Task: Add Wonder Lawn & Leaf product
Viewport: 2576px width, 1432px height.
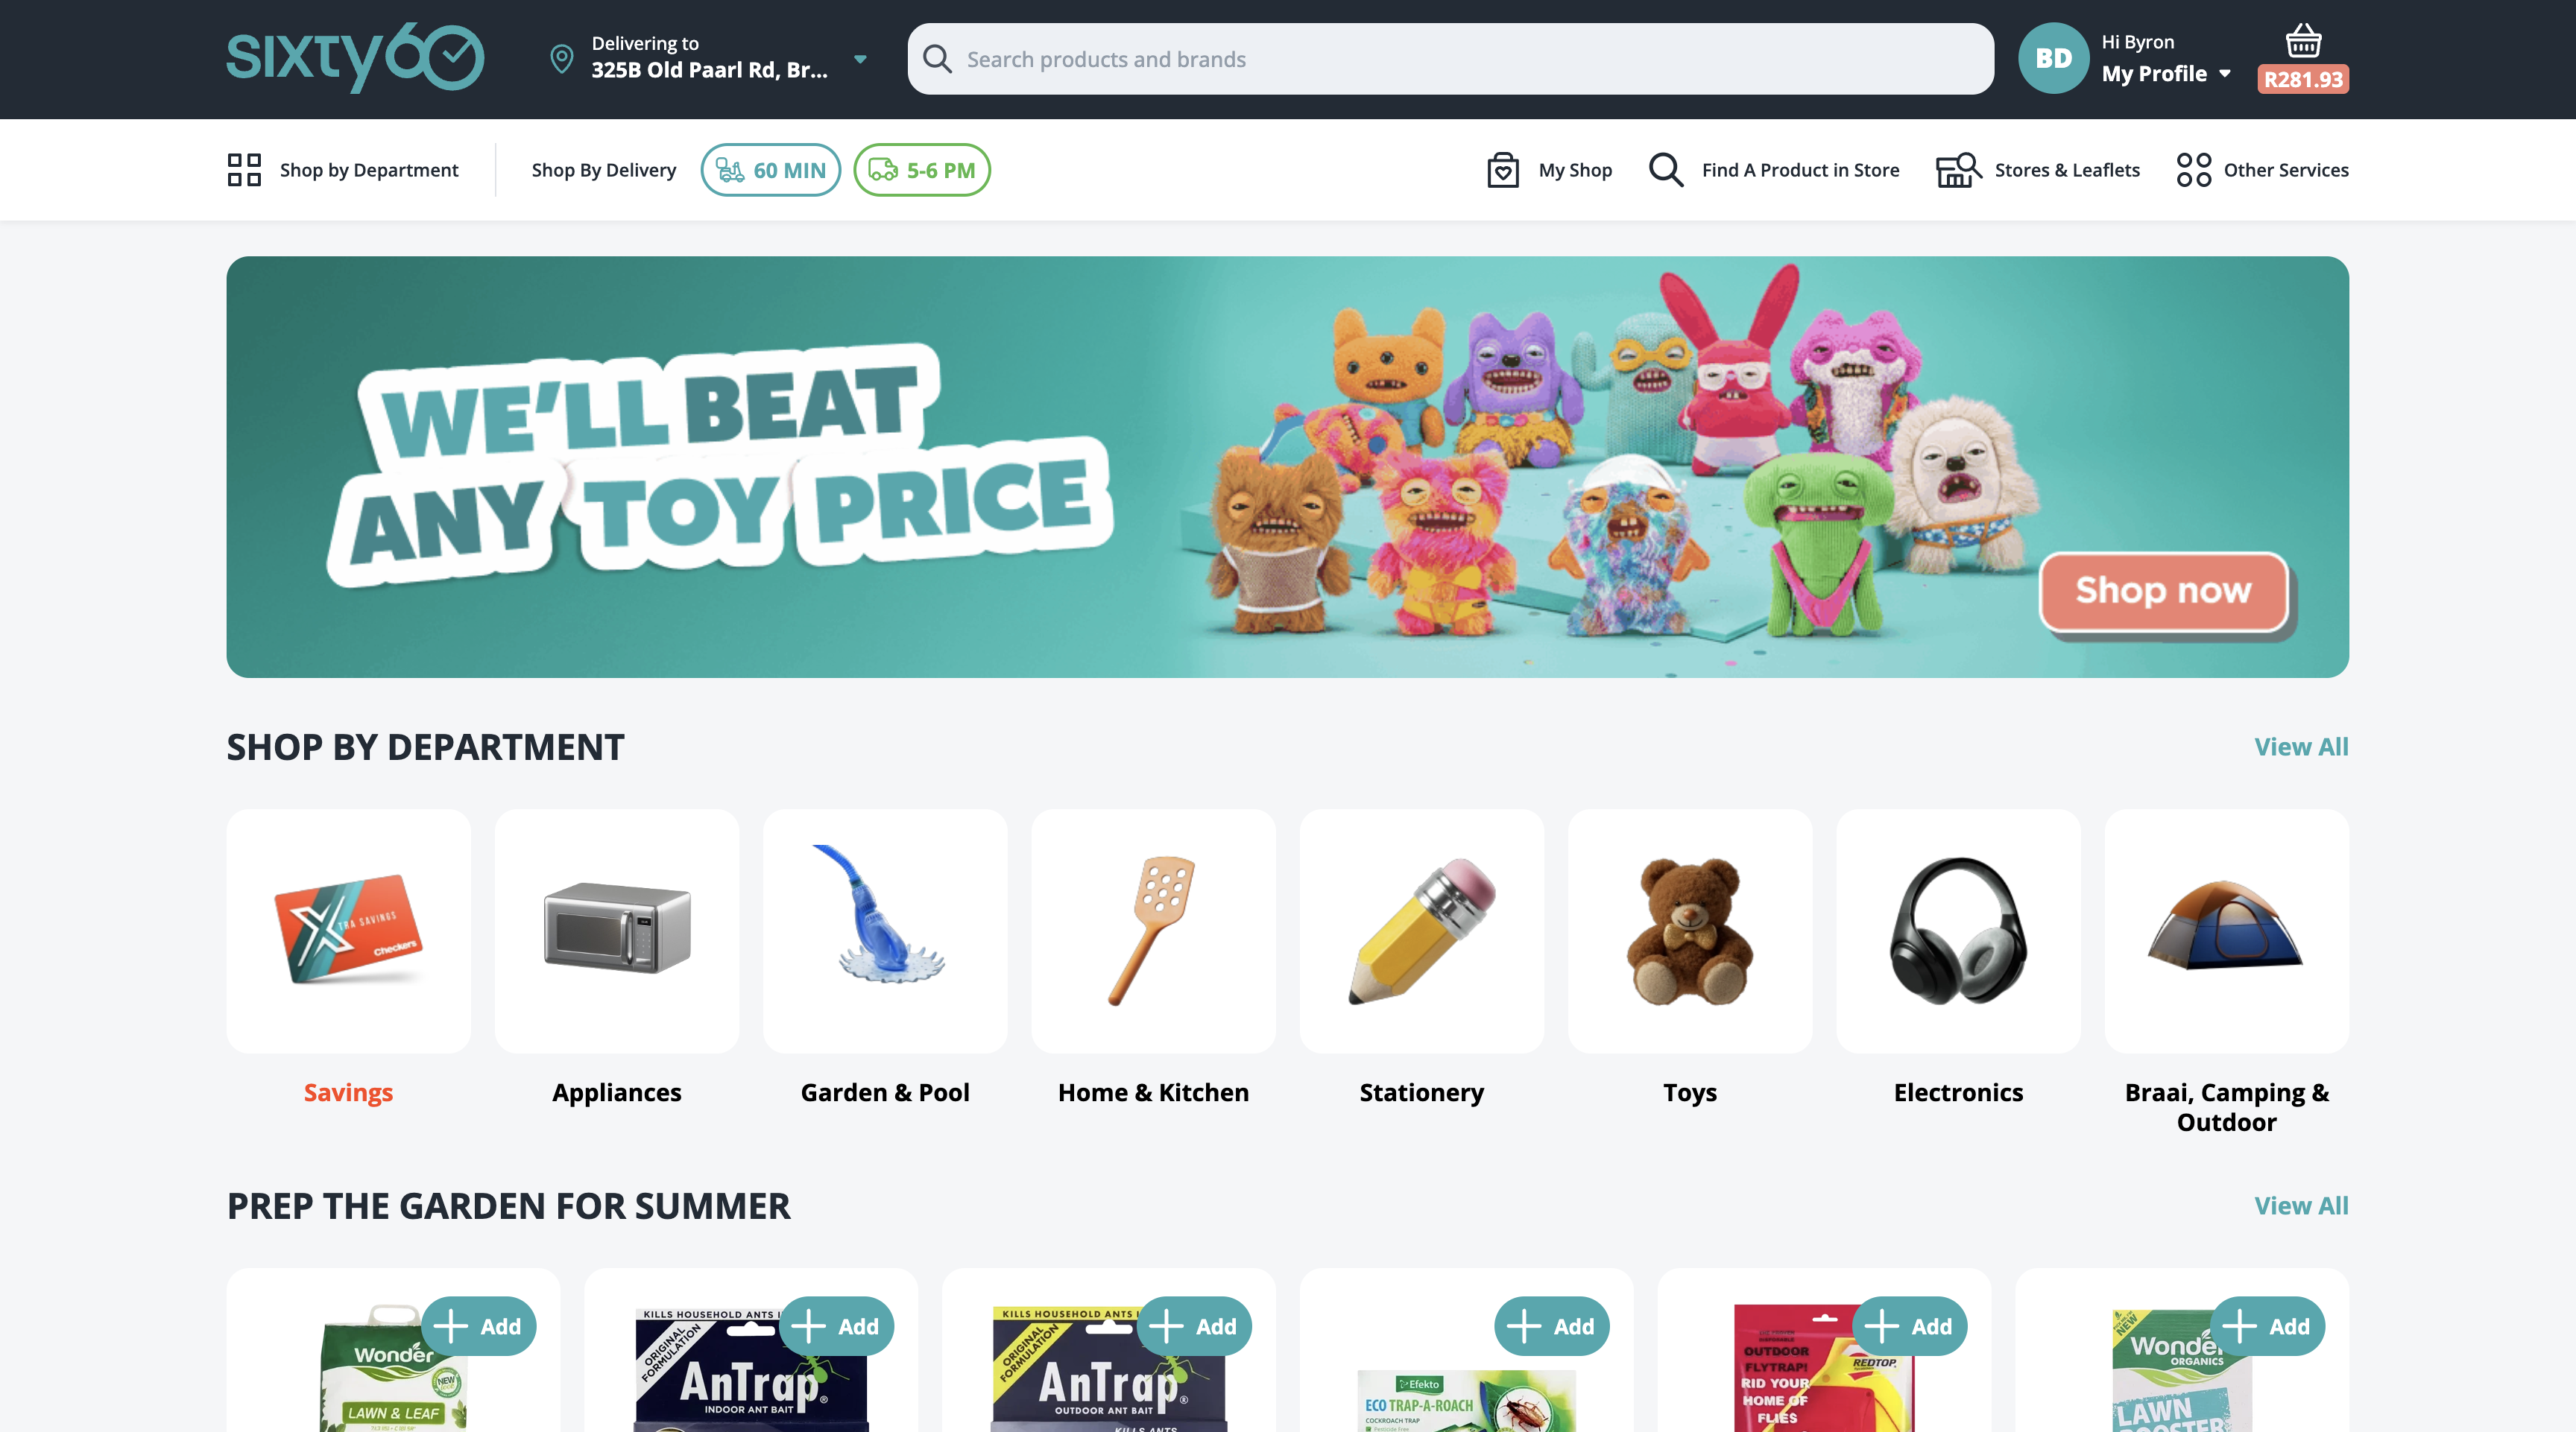Action: (x=479, y=1326)
